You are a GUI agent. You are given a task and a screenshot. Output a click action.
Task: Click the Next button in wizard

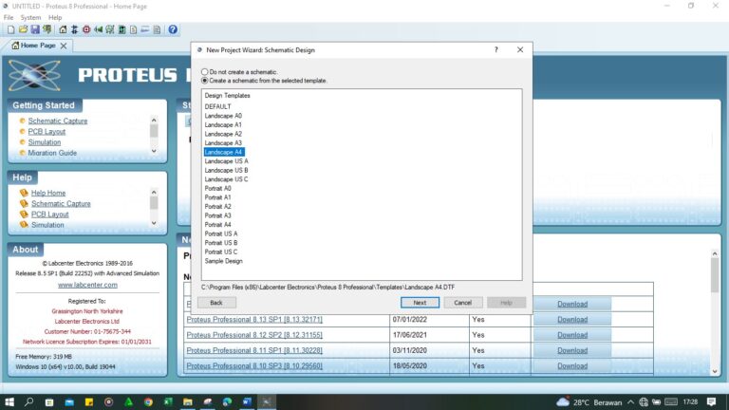420,303
